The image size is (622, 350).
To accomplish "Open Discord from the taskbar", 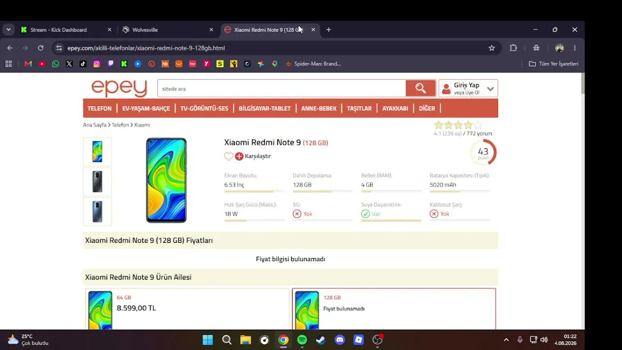I will tap(340, 340).
